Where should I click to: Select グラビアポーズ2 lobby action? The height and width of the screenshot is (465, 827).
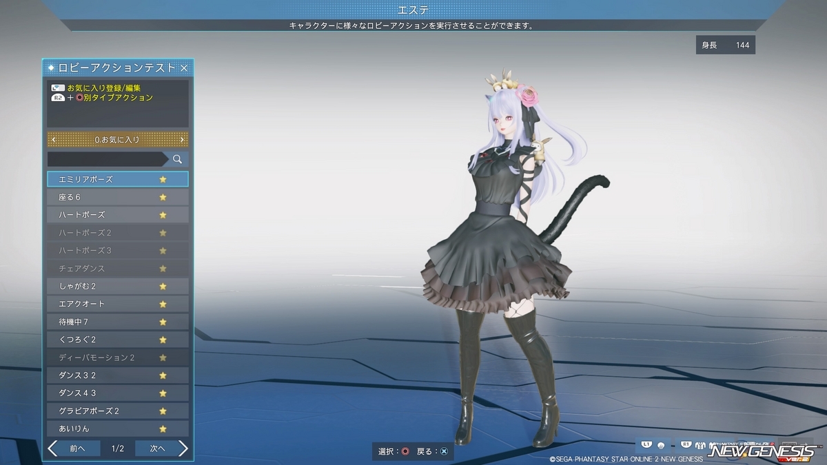click(x=118, y=411)
